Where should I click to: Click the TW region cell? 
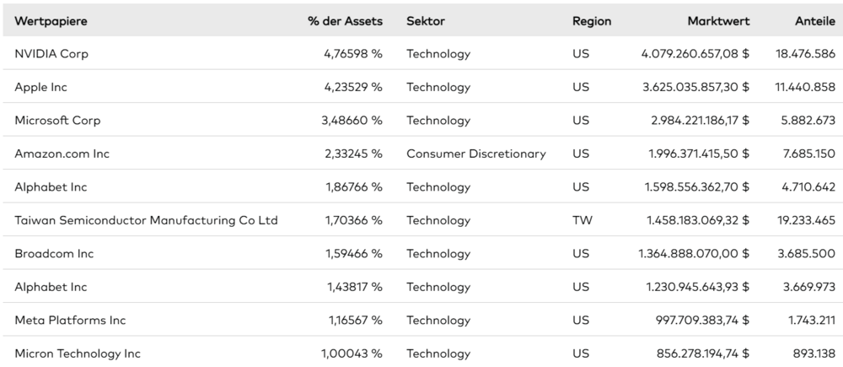point(582,221)
